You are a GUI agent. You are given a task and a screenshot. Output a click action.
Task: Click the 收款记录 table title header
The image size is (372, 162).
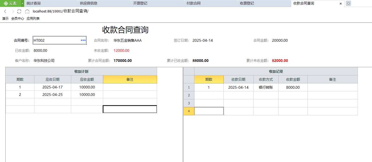pos(276,71)
